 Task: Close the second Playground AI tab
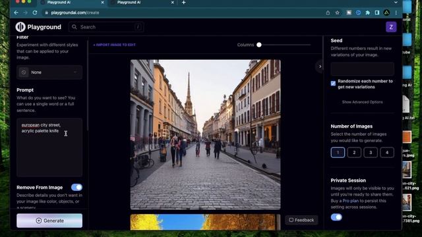tap(173, 3)
